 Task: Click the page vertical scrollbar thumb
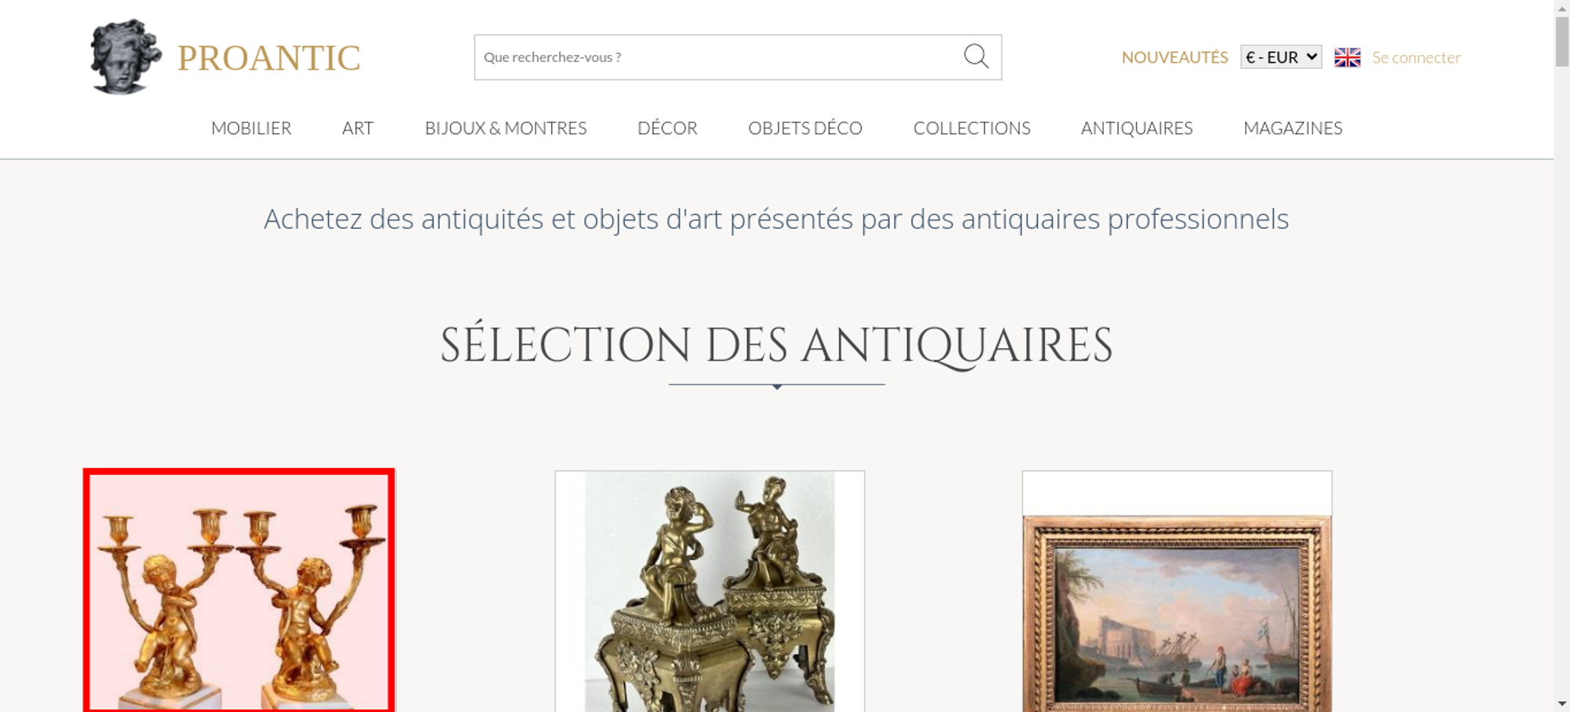pyautogui.click(x=1562, y=42)
